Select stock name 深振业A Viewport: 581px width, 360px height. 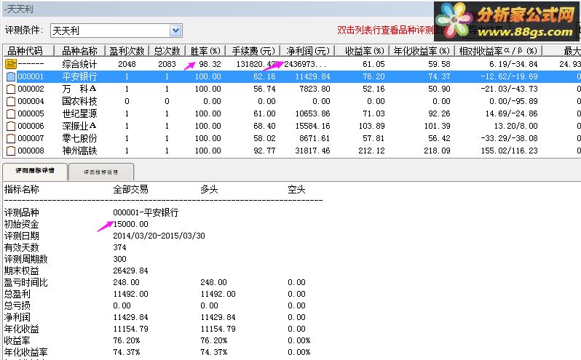coord(79,126)
